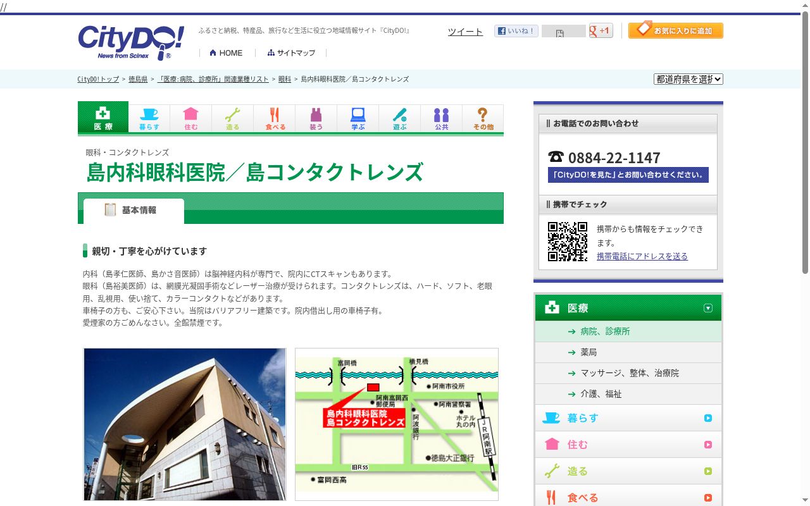Click the 徳島県 breadcrumb link
The width and height of the screenshot is (810, 506).
(x=138, y=79)
